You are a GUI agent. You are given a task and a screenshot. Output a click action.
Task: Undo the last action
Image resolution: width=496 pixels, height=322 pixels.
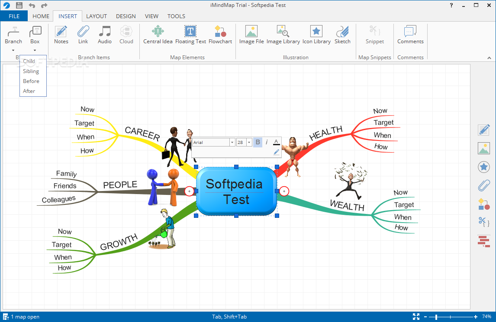32,5
